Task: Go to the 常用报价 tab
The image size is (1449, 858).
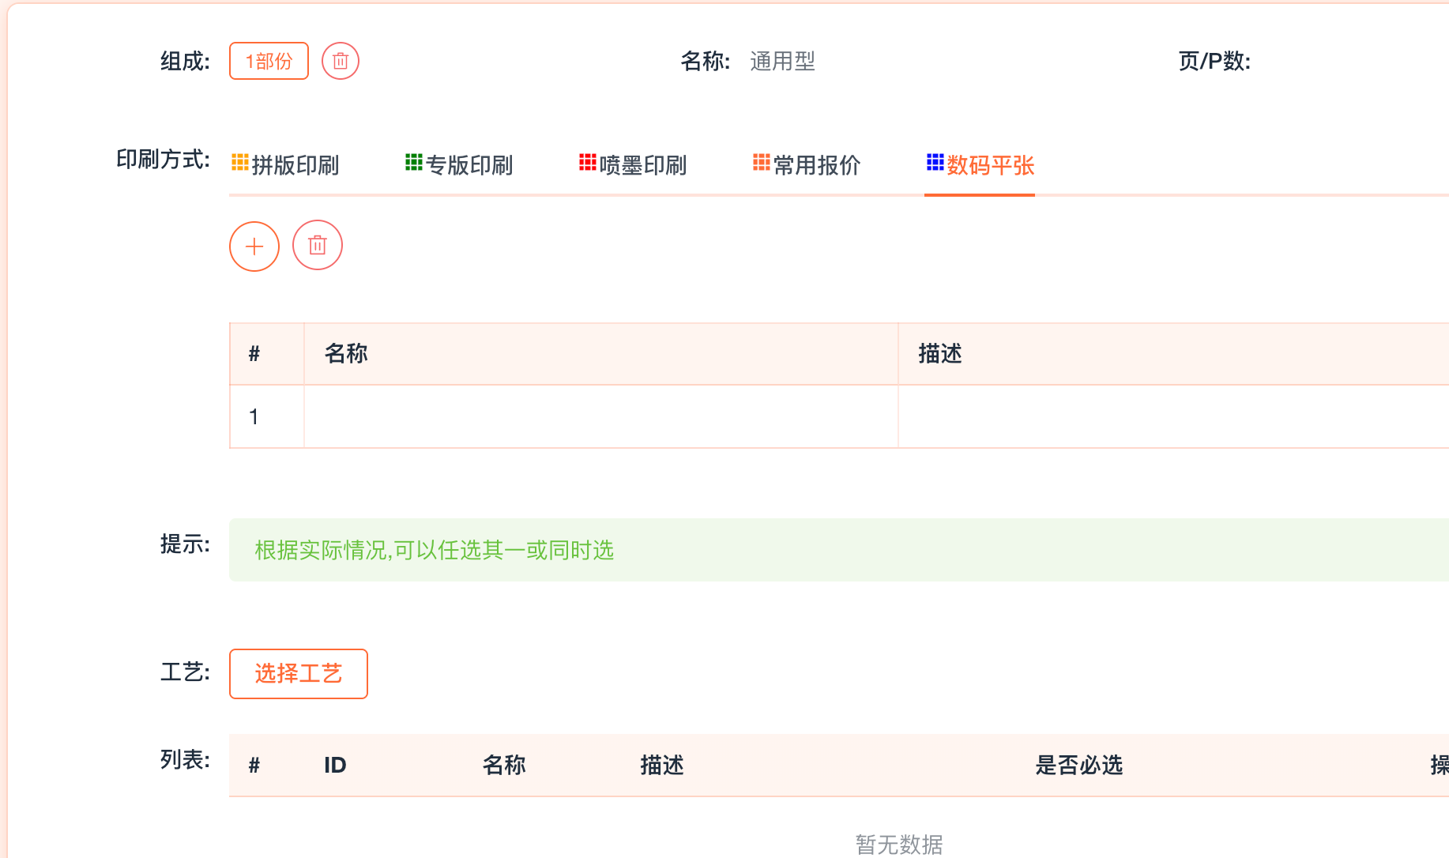Action: [817, 165]
